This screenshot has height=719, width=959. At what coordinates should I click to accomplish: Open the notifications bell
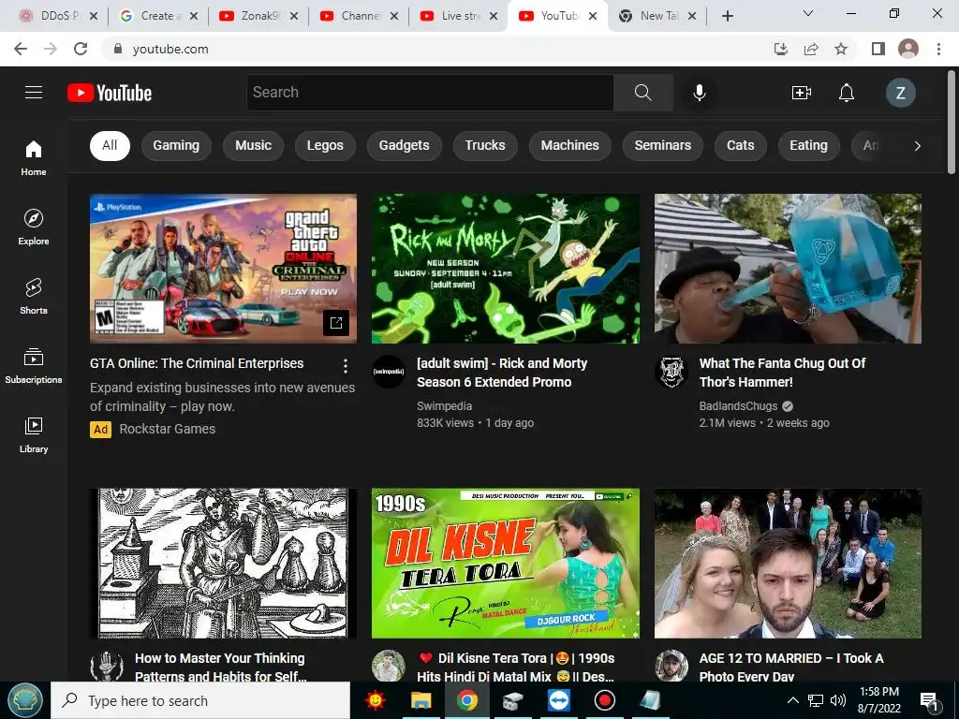tap(847, 93)
